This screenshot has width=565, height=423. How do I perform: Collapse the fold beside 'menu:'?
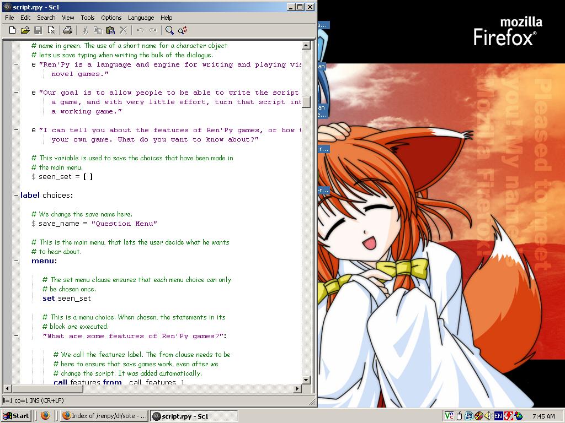coord(16,261)
